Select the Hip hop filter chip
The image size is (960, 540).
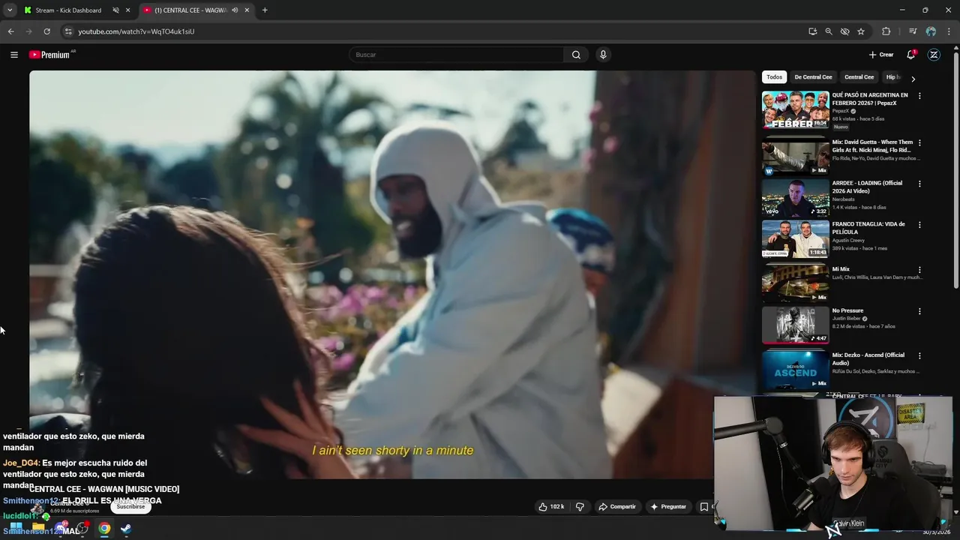(892, 77)
